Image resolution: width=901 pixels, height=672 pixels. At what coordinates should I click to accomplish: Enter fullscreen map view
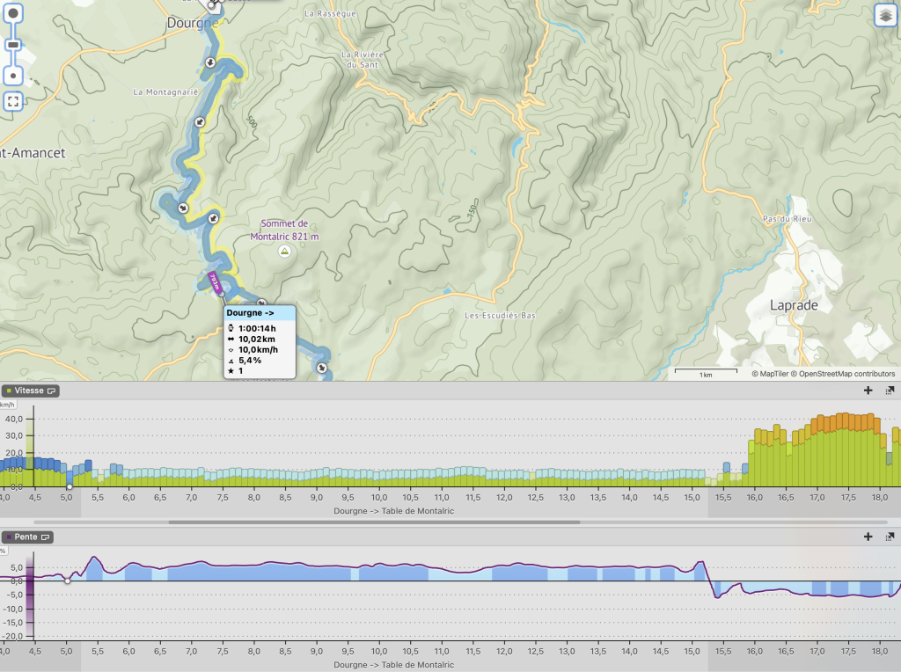[13, 101]
